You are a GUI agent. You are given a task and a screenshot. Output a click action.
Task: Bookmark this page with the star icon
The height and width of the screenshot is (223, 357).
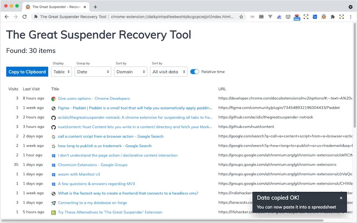click(241, 17)
